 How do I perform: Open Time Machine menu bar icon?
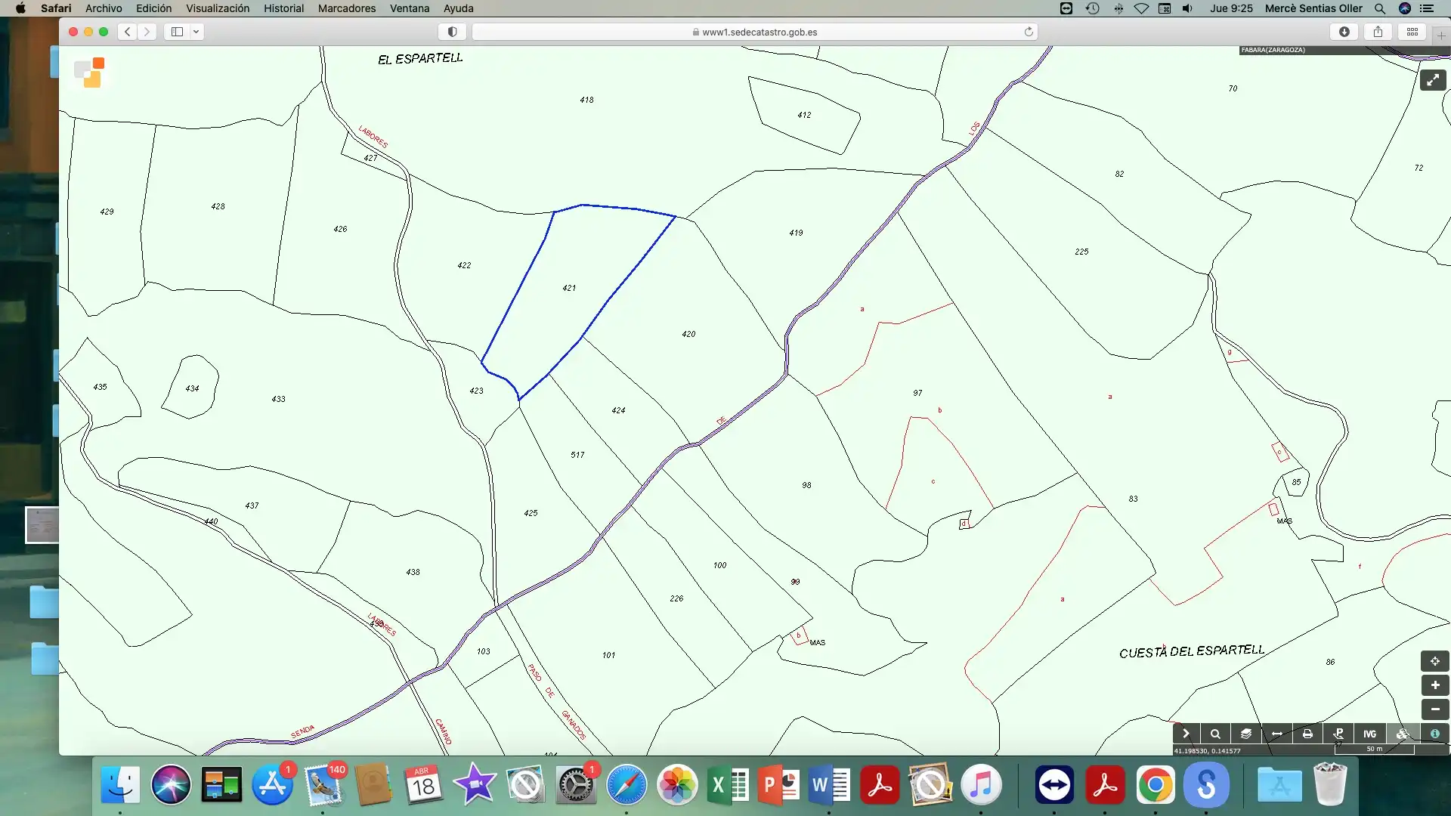click(1092, 8)
